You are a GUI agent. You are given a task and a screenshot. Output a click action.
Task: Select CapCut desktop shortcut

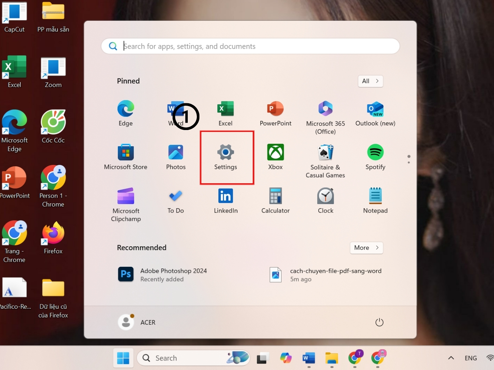pos(14,18)
